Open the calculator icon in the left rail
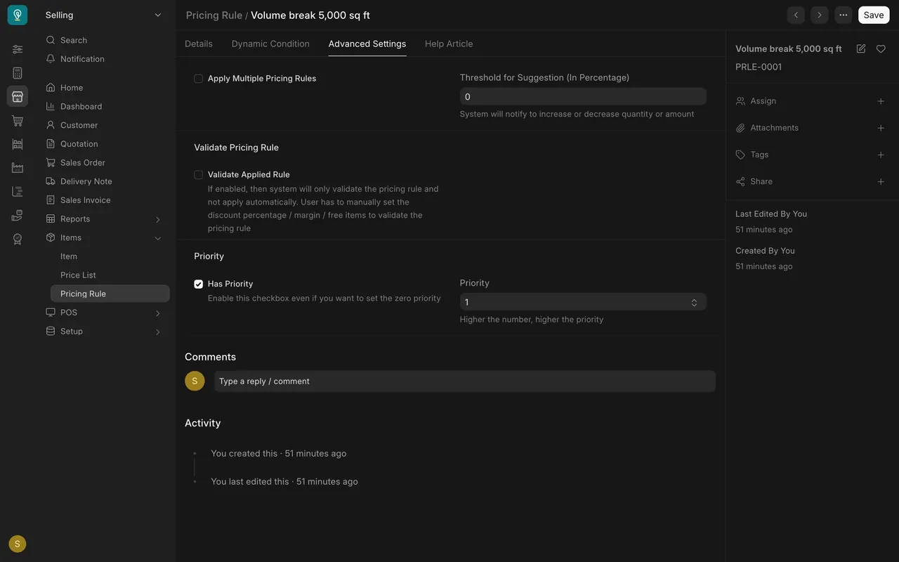 (x=18, y=73)
